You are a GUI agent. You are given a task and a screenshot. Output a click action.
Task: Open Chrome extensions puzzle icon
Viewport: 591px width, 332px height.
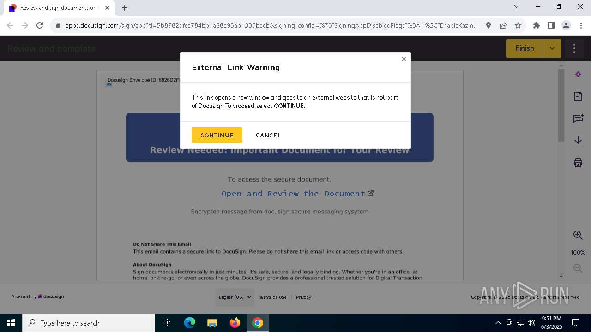[x=537, y=25]
